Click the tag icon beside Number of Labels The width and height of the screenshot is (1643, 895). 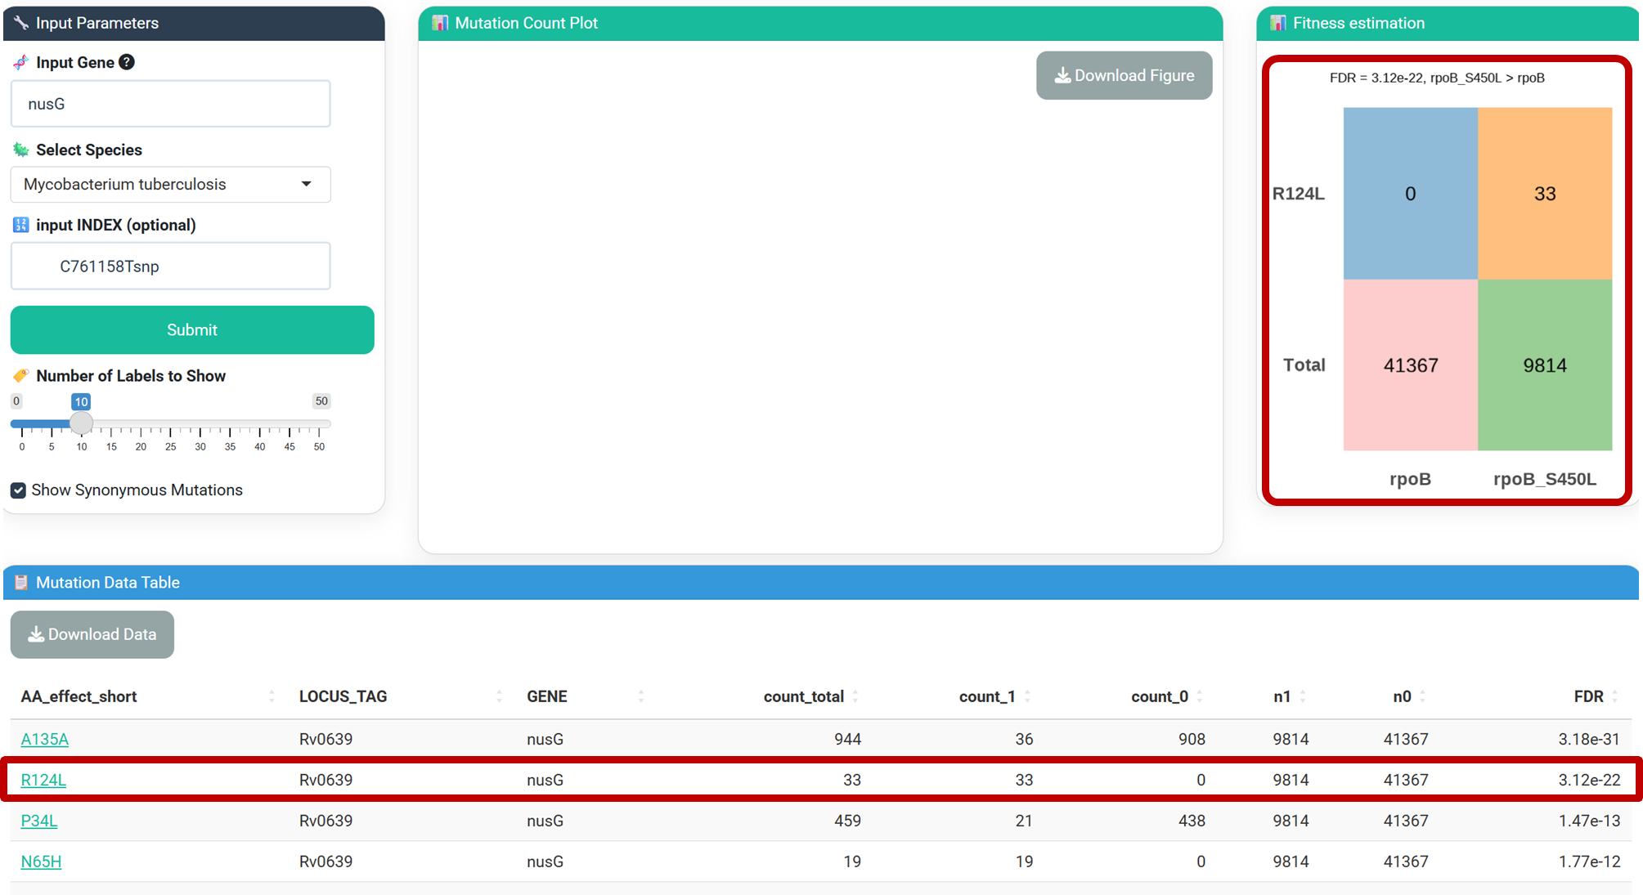[21, 376]
